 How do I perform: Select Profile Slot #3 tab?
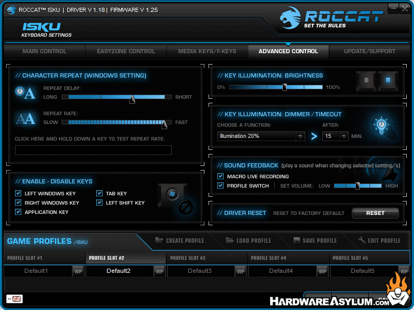(207, 258)
